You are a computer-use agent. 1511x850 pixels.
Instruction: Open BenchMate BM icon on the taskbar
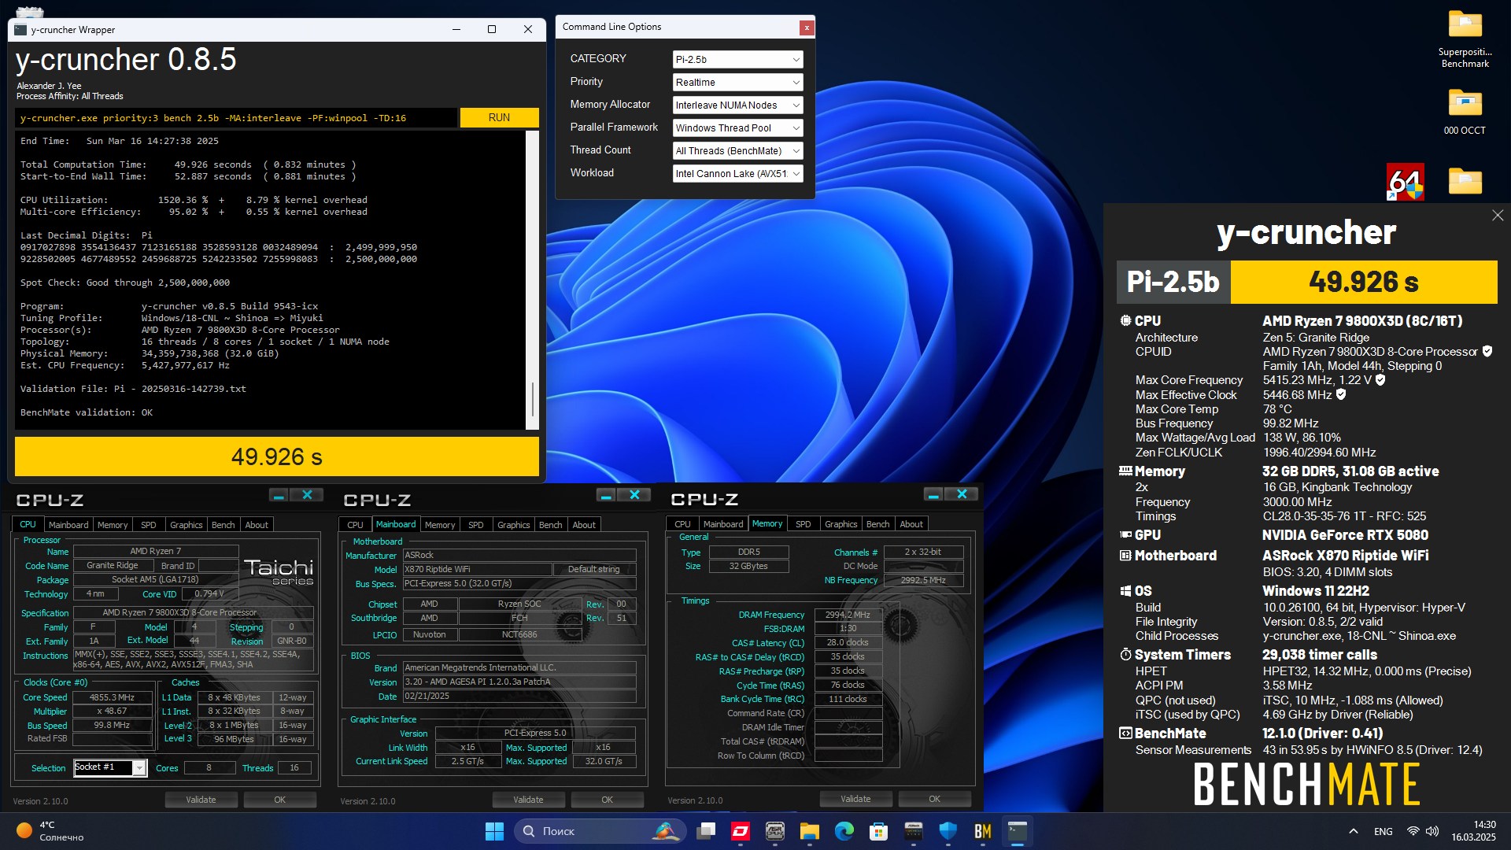(983, 831)
